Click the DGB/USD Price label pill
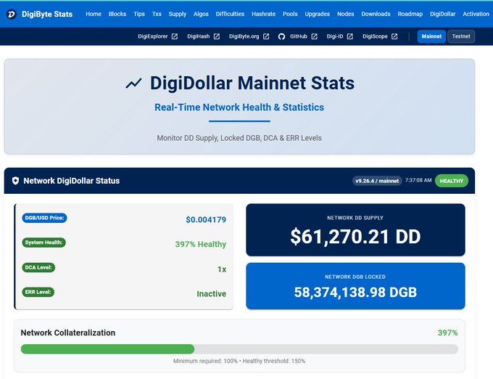This screenshot has width=493, height=379. click(44, 218)
